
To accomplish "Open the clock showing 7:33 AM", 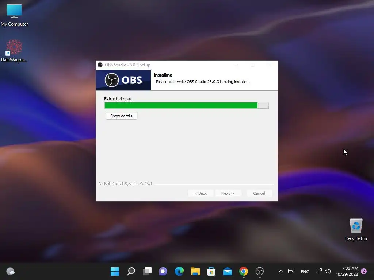I will (347, 271).
